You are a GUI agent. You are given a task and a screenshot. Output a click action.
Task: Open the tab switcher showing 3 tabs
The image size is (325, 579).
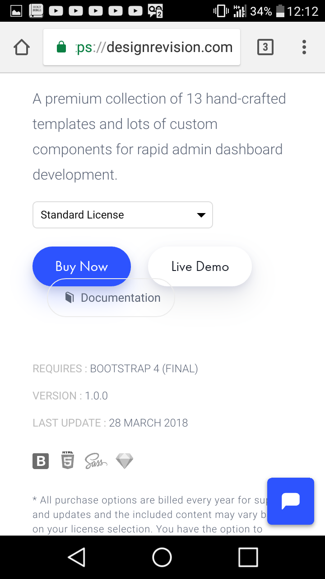click(265, 47)
